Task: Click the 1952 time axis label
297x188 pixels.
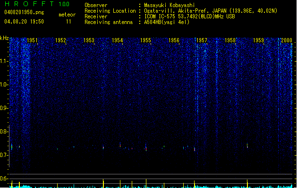Action: click(60, 40)
